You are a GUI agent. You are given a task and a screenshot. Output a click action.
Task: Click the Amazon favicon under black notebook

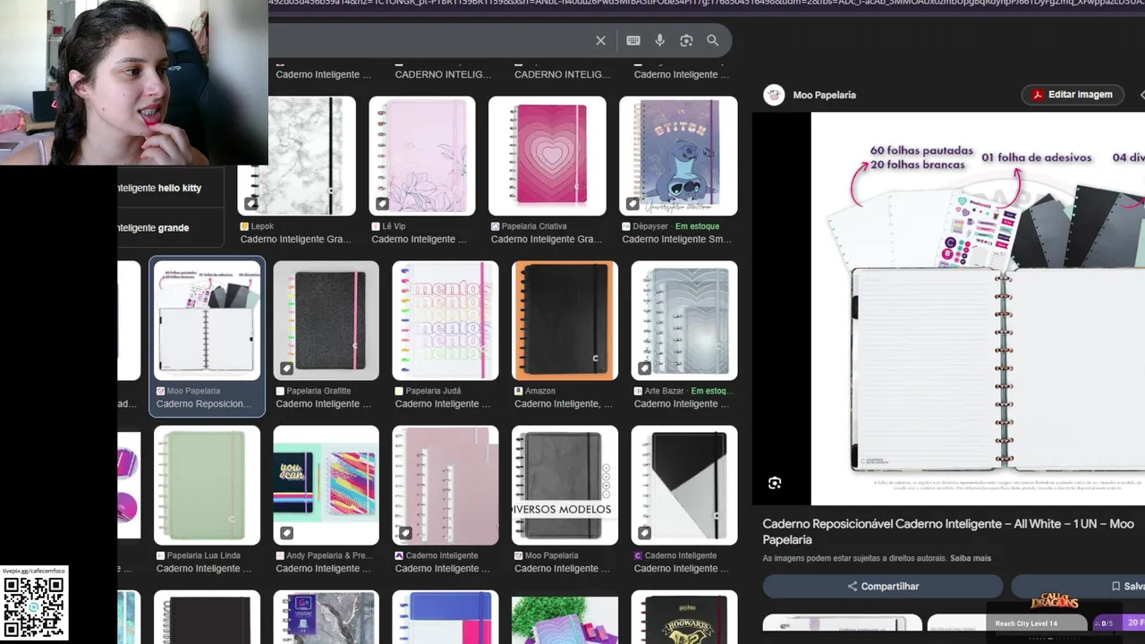point(519,391)
